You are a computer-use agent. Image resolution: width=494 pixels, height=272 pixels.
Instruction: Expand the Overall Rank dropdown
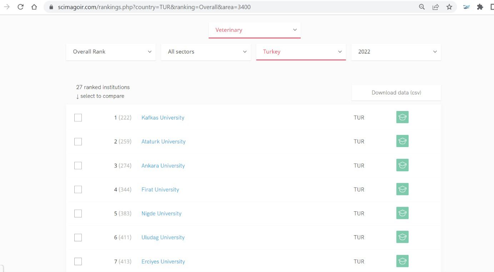tap(111, 52)
